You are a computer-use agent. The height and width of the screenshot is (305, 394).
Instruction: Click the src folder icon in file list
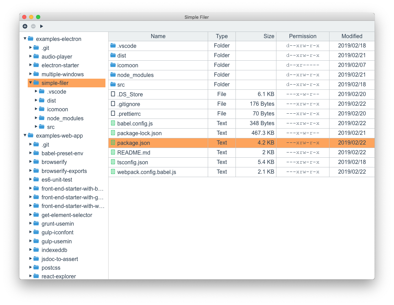(x=113, y=84)
